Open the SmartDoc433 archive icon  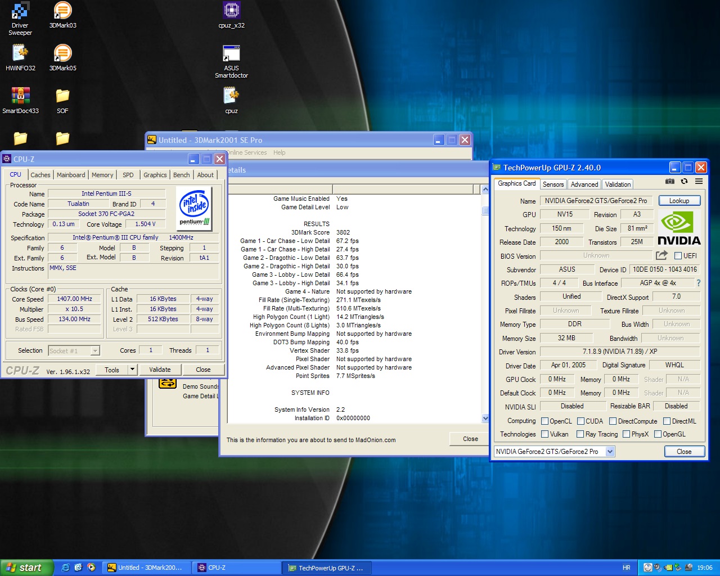pyautogui.click(x=20, y=101)
